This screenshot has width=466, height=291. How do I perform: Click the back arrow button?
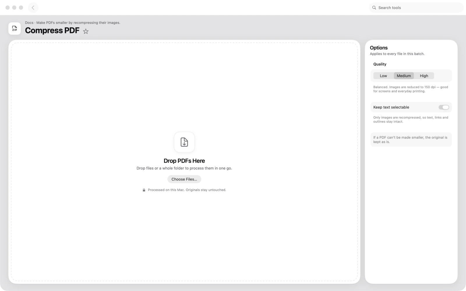[x=33, y=8]
